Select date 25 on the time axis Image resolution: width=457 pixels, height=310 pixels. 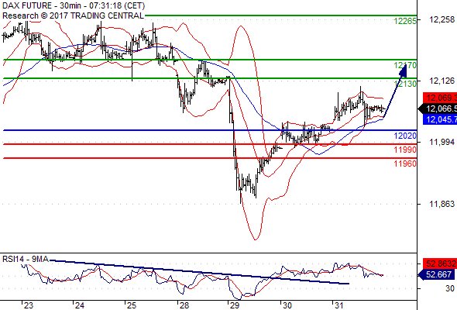pos(132,305)
